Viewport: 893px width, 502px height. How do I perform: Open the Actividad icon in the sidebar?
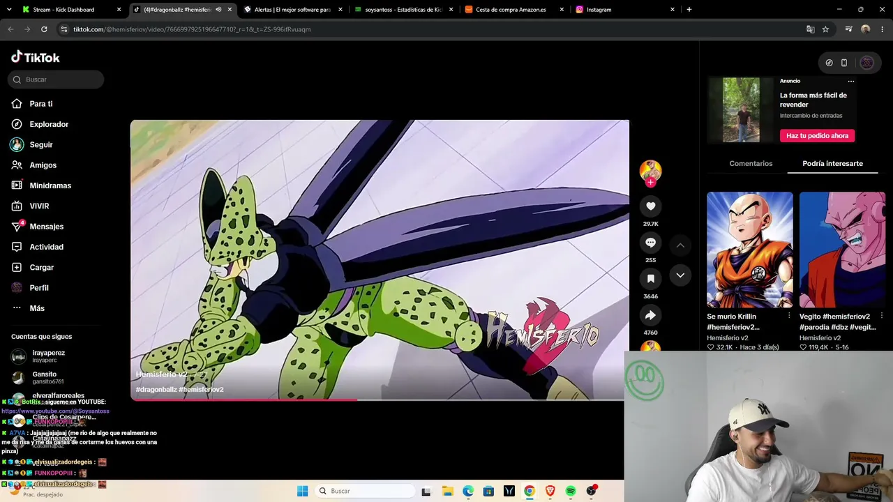[x=17, y=247]
